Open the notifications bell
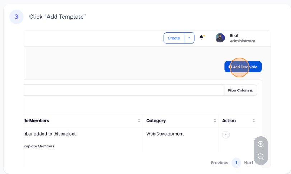The width and height of the screenshot is (291, 174). click(202, 38)
